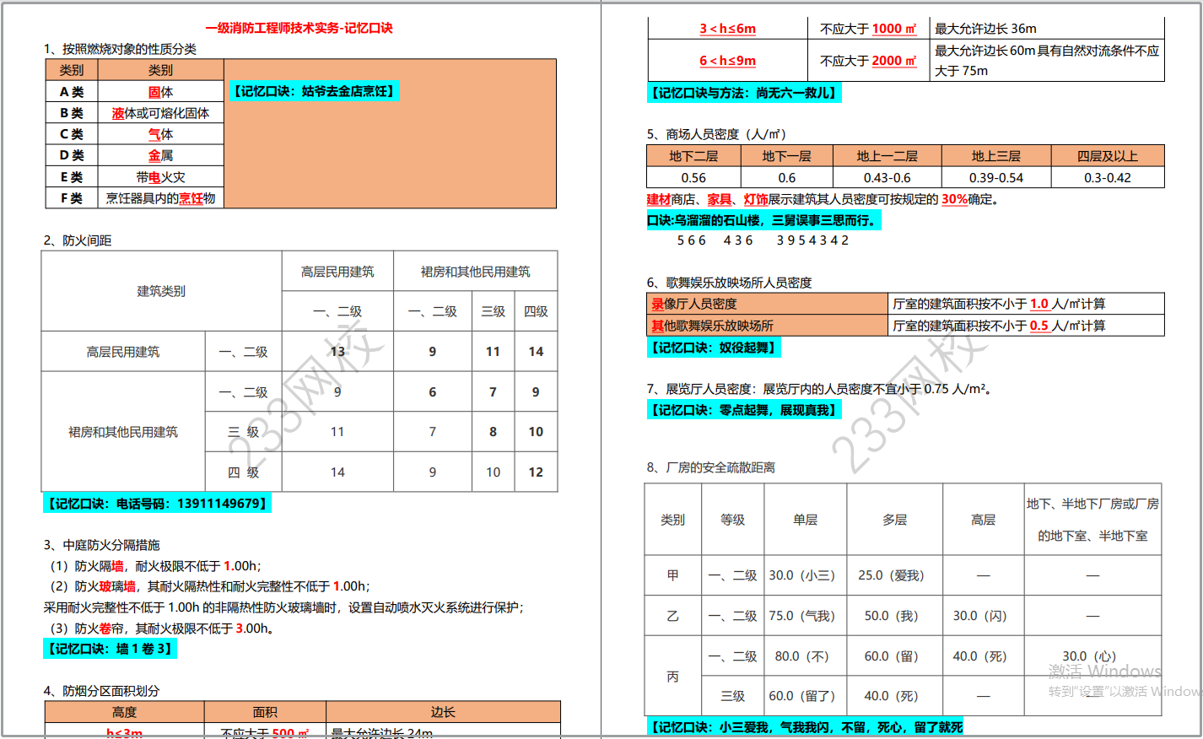This screenshot has width=1203, height=739.
Task: Select the D 类 table cell
Action: pos(72,154)
